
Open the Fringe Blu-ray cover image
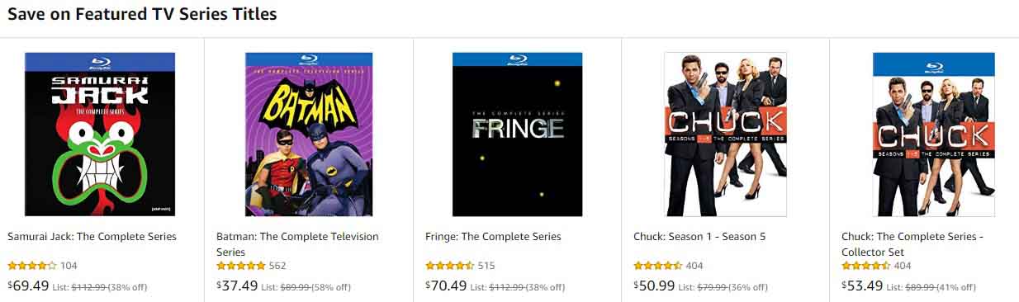(x=517, y=134)
